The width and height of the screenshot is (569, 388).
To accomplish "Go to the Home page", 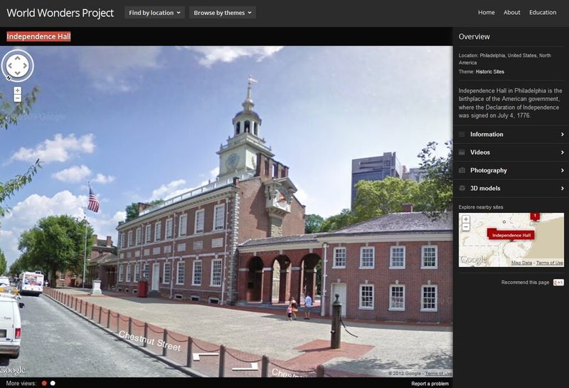I will pos(486,12).
